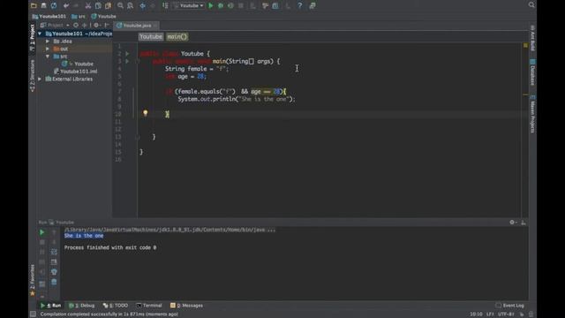Open Search Everywhere magnifier at top right
Viewport: 565px width, 318px height.
click(531, 4)
